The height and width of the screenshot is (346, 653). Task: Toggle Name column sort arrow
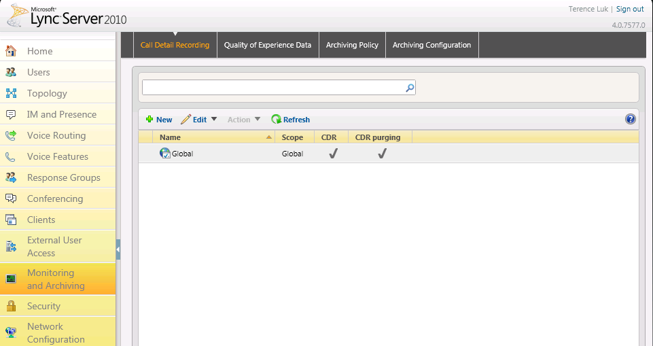[x=269, y=137]
